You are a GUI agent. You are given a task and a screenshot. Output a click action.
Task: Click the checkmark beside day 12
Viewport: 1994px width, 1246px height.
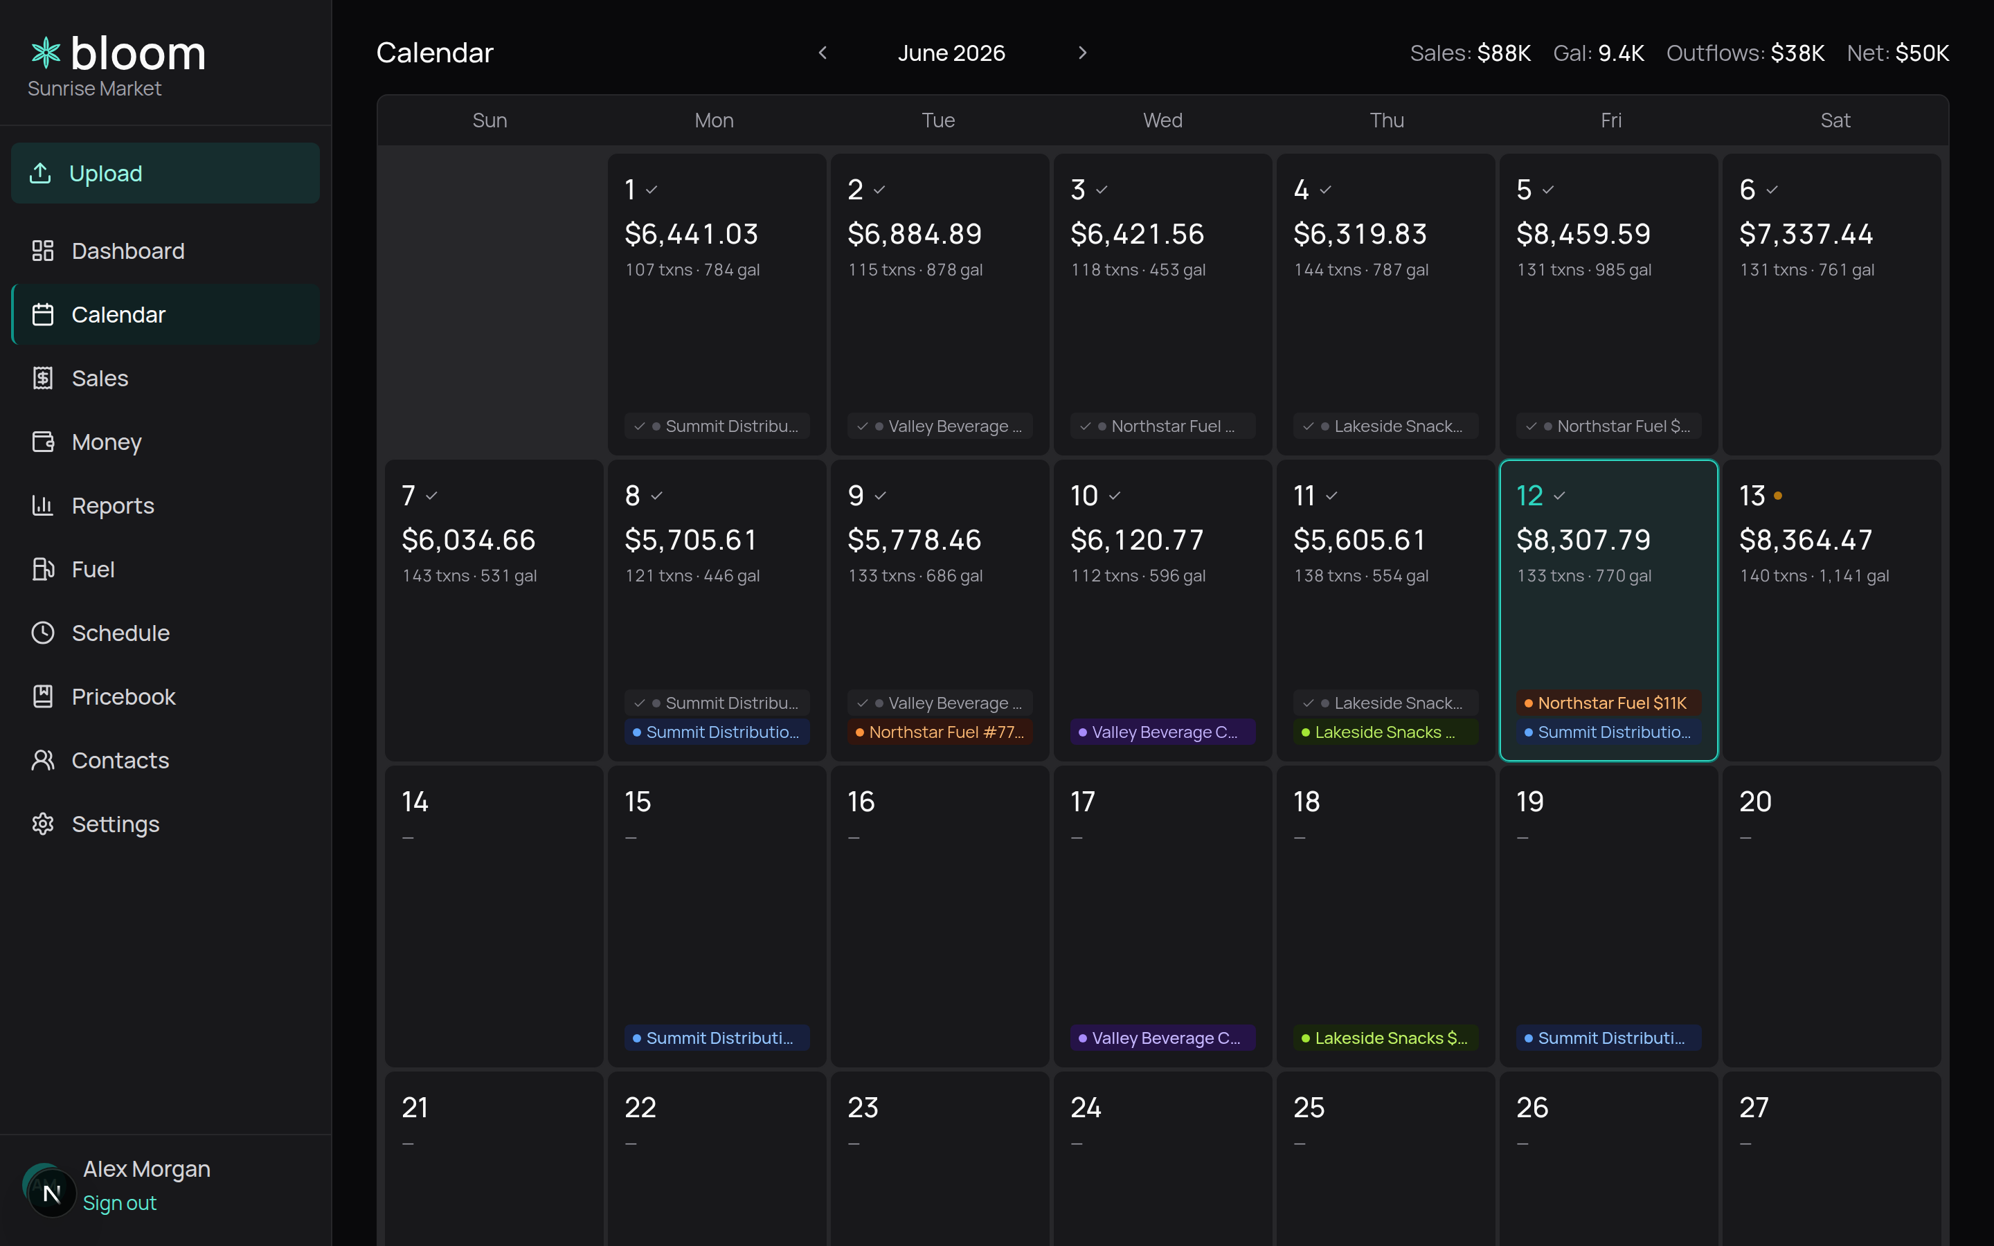(1559, 495)
